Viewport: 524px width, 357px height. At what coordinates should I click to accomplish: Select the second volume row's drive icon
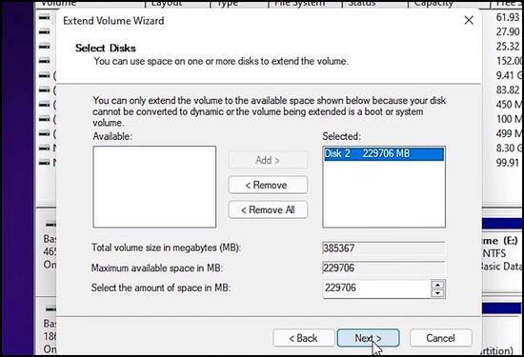point(45,31)
